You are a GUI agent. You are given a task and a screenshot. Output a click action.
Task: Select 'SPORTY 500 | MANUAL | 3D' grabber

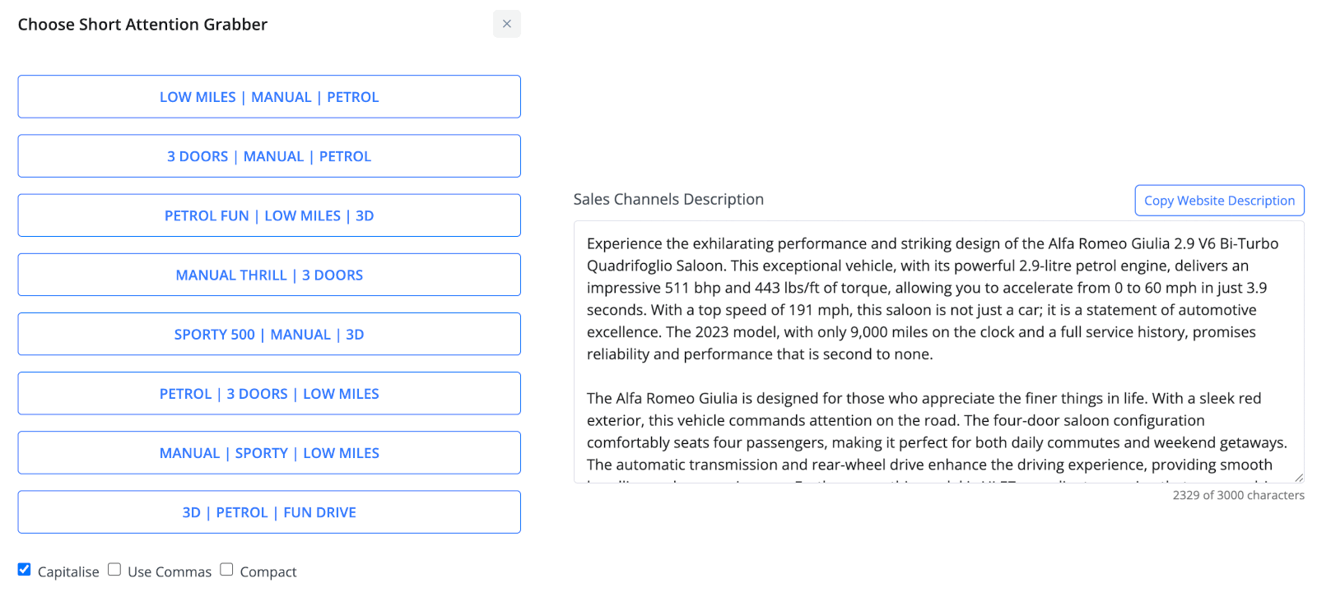(269, 335)
